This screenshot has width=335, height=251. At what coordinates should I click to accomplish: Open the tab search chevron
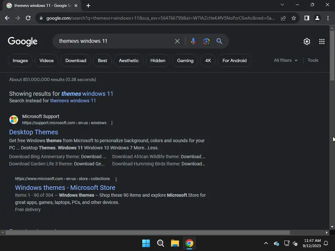click(x=282, y=5)
